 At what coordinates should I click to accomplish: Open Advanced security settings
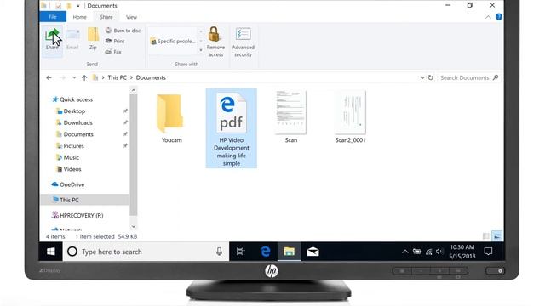[243, 42]
